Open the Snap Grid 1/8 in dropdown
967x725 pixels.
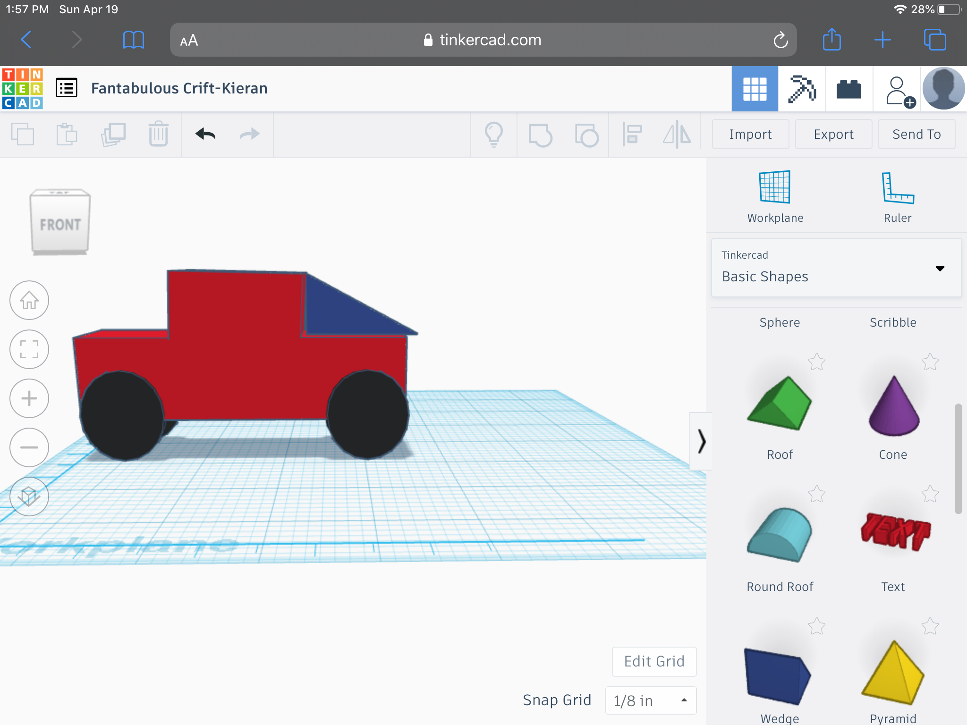651,700
